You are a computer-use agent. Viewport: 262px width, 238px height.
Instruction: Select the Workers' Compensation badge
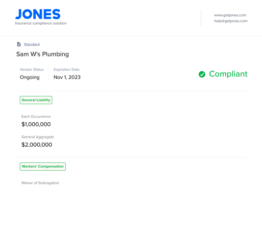[43, 166]
